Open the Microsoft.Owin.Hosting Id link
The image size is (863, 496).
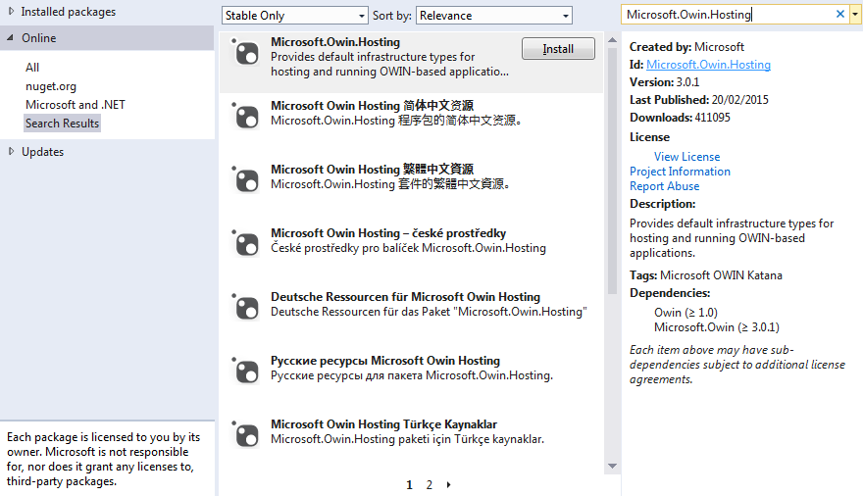tap(708, 65)
